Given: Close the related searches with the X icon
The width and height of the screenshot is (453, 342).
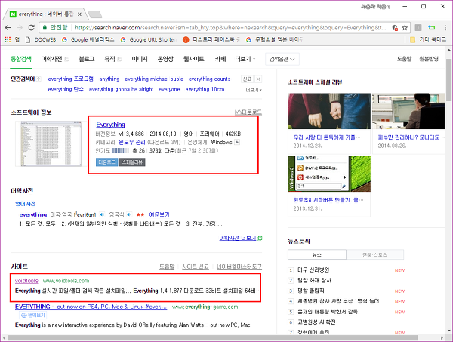Looking at the screenshot, I should 258,79.
